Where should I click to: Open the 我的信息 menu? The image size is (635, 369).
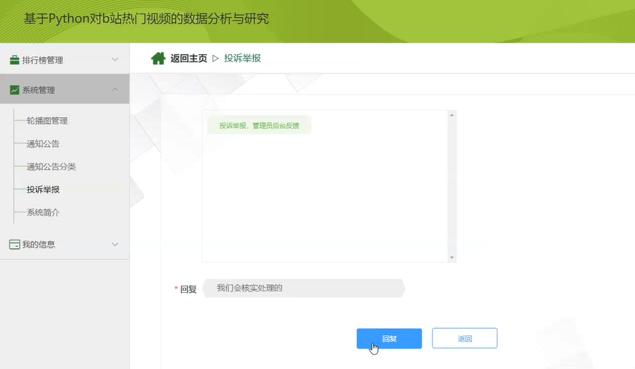tap(65, 244)
